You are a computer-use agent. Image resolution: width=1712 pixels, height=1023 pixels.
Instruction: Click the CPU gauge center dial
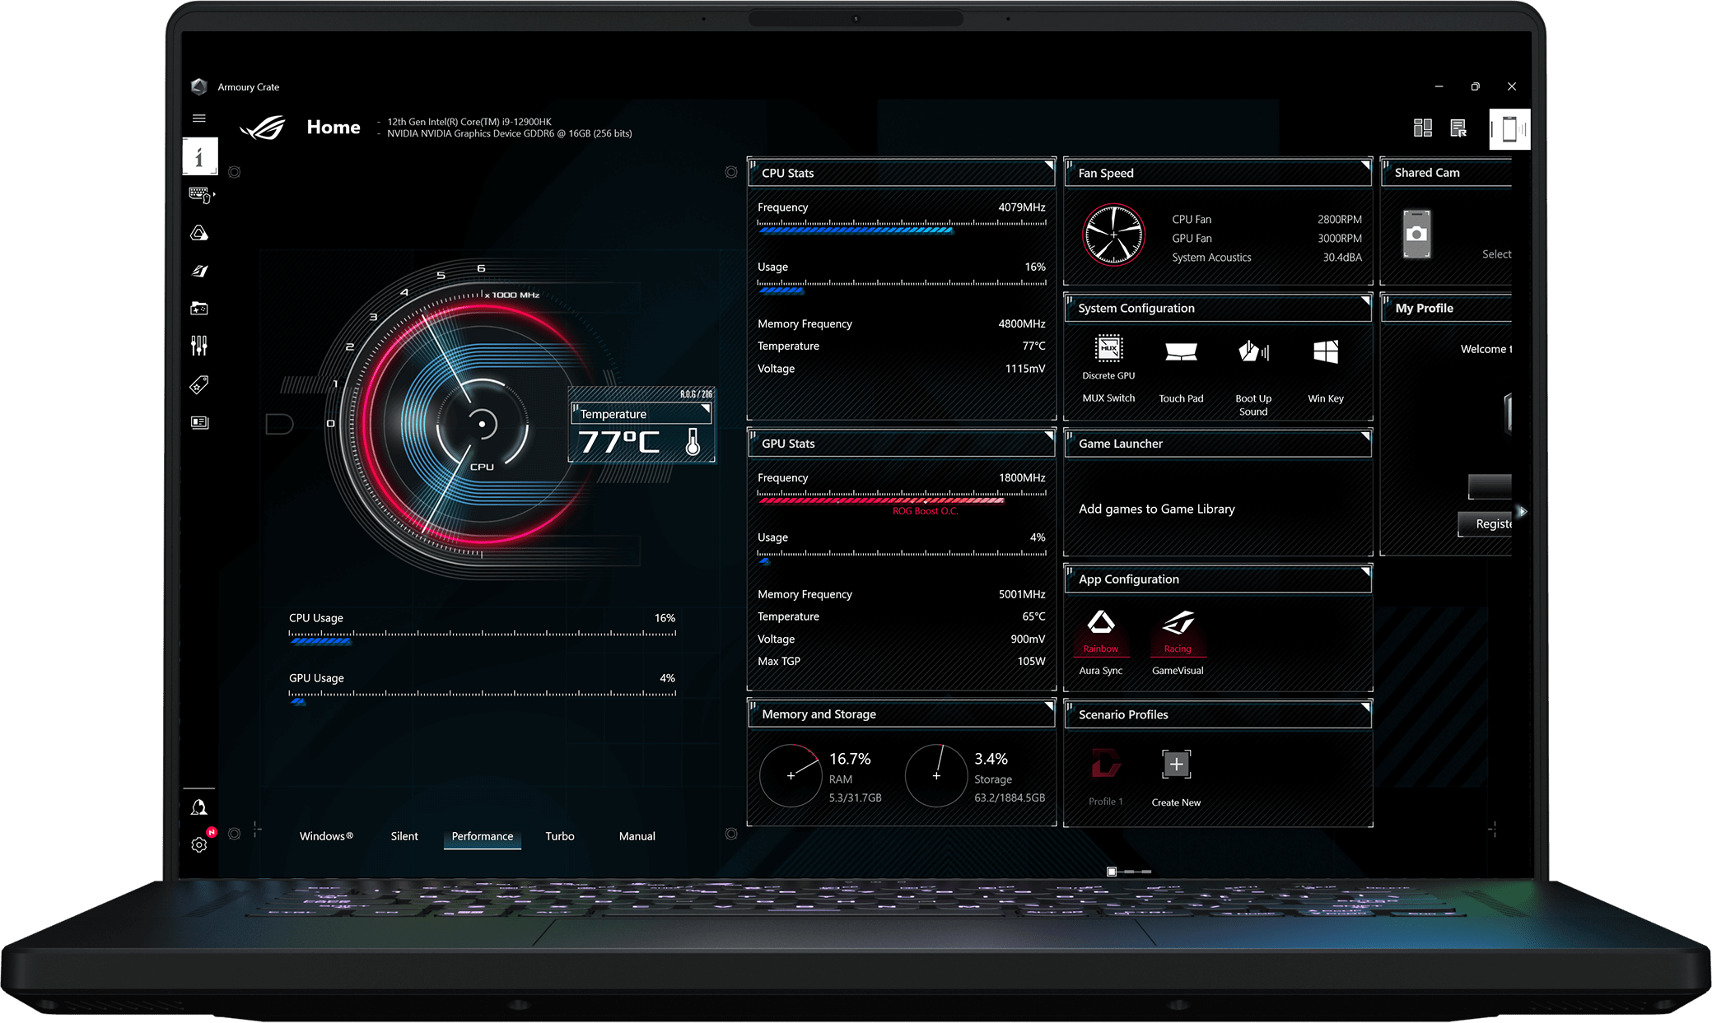click(482, 425)
